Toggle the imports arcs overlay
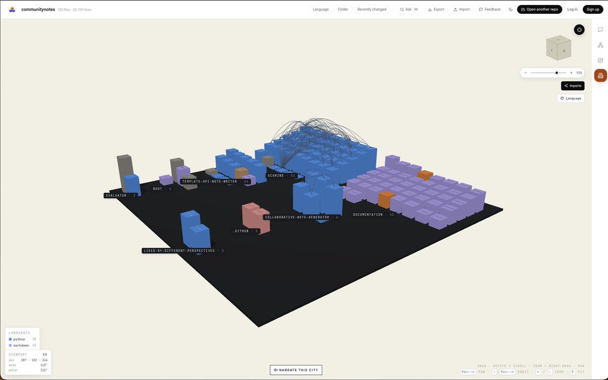 [x=573, y=86]
